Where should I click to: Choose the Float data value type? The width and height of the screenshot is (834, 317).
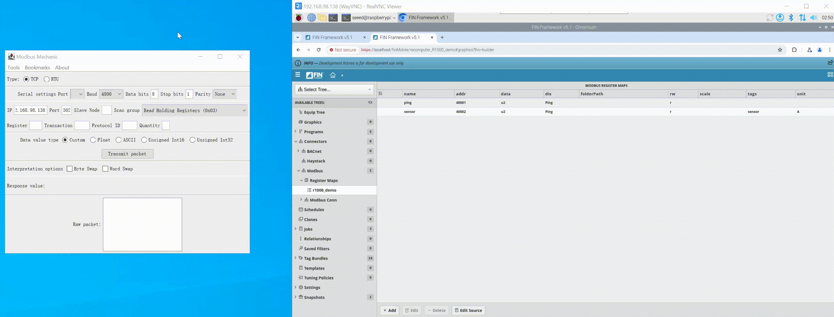pyautogui.click(x=93, y=140)
